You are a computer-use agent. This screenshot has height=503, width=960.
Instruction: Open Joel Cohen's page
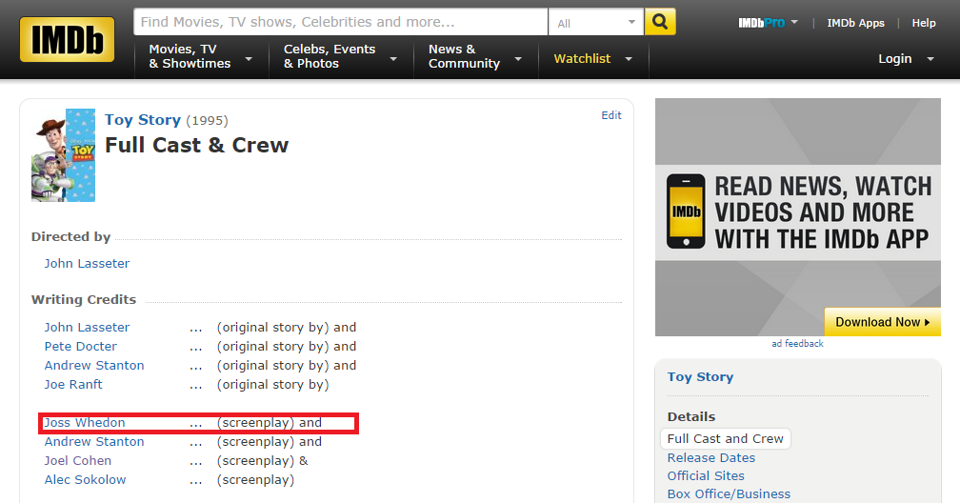tap(78, 461)
